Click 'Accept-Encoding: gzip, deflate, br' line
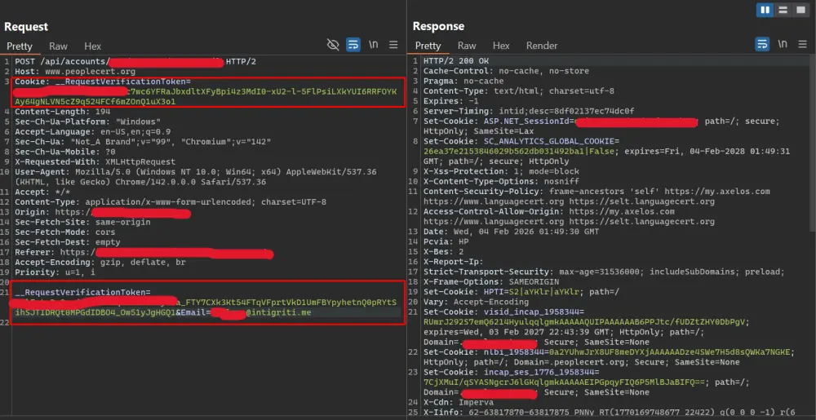The image size is (816, 420). [x=100, y=262]
